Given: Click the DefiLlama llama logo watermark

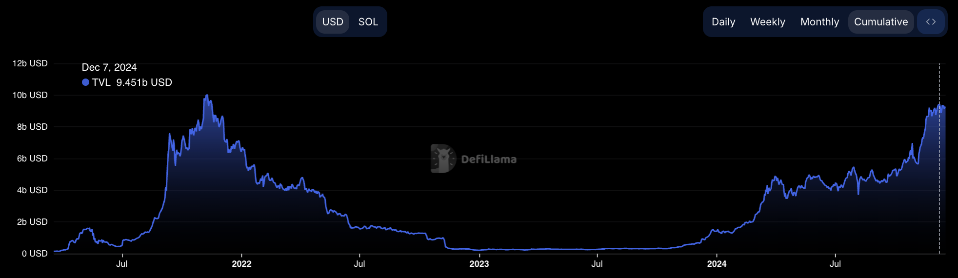Looking at the screenshot, I should coord(443,159).
